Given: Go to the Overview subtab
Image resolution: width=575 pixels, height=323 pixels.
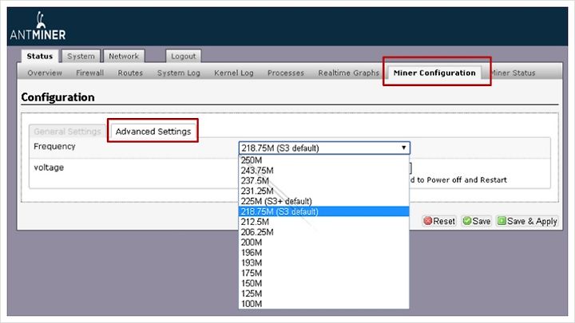Looking at the screenshot, I should click(45, 73).
